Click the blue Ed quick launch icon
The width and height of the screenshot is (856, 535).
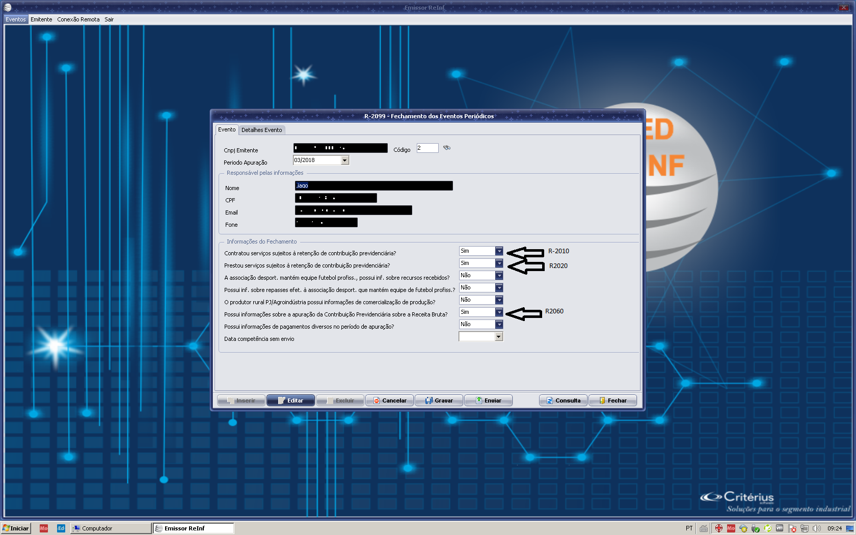point(61,528)
